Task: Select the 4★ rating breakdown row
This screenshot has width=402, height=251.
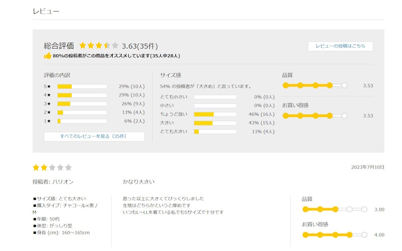Action: tap(82, 95)
